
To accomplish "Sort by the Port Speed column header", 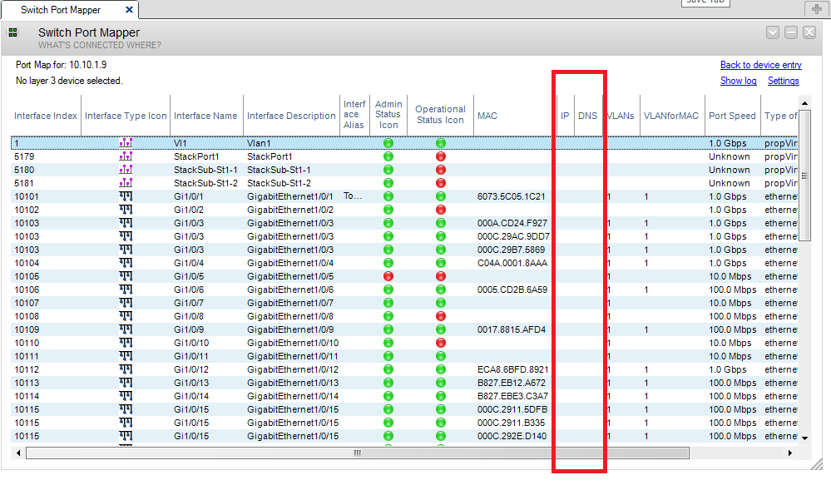I will pos(732,116).
